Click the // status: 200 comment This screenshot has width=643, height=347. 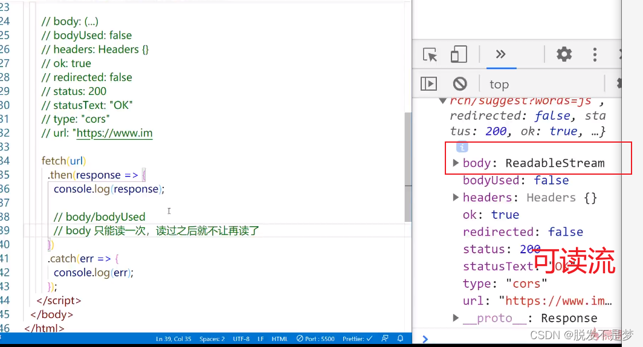(74, 91)
